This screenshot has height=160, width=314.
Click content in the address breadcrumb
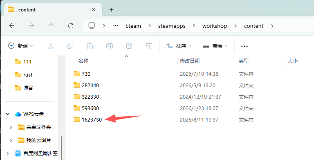[254, 26]
